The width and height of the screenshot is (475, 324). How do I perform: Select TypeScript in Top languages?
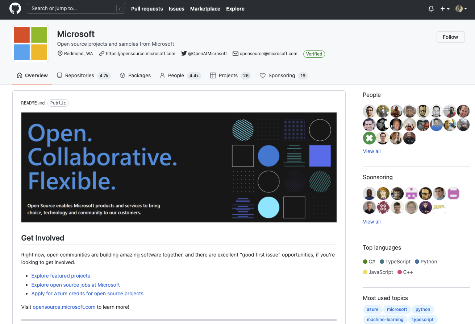(395, 262)
